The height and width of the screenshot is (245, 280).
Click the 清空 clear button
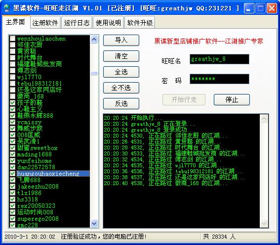point(121,56)
